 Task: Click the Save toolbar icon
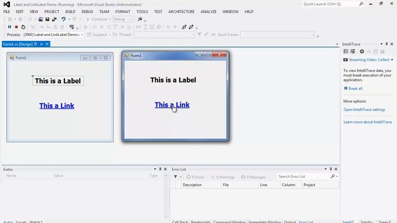47,19
